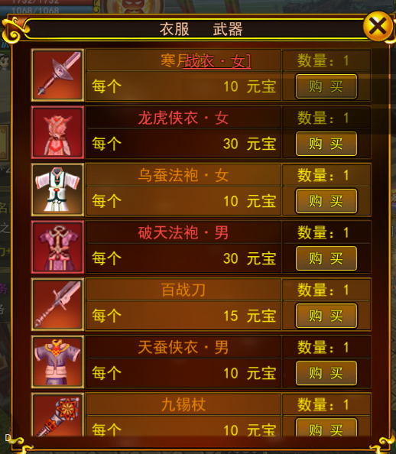The image size is (396, 454).
Task: Click the 九锡杖 staff icon
Action: pyautogui.click(x=57, y=415)
